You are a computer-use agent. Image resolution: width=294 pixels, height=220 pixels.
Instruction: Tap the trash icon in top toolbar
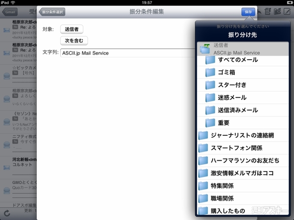[x=268, y=12]
